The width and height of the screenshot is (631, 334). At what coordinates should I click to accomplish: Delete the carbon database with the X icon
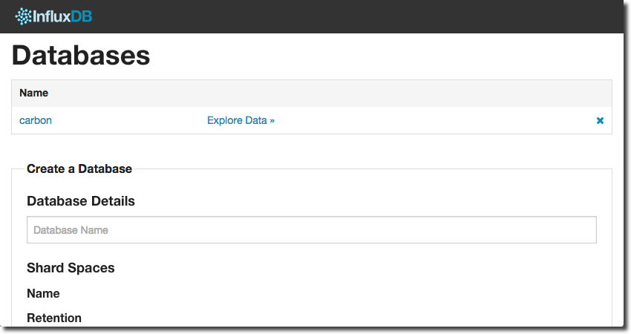[x=600, y=120]
